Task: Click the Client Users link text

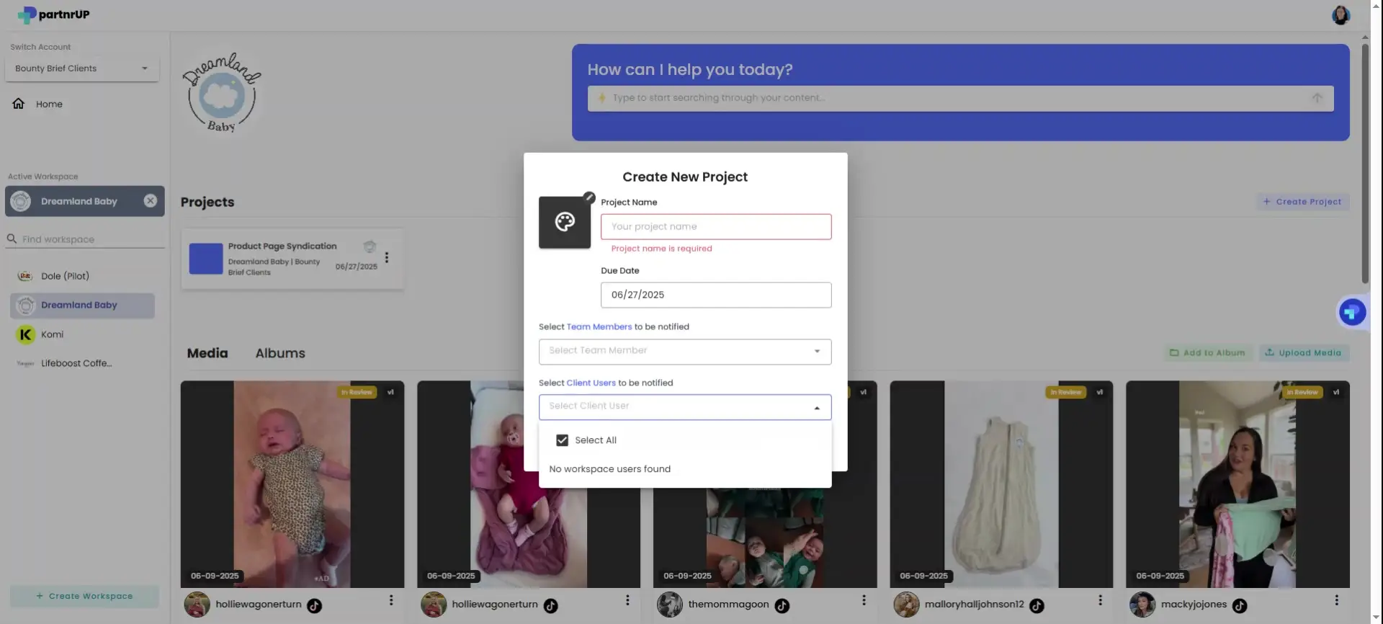Action: pos(591,383)
